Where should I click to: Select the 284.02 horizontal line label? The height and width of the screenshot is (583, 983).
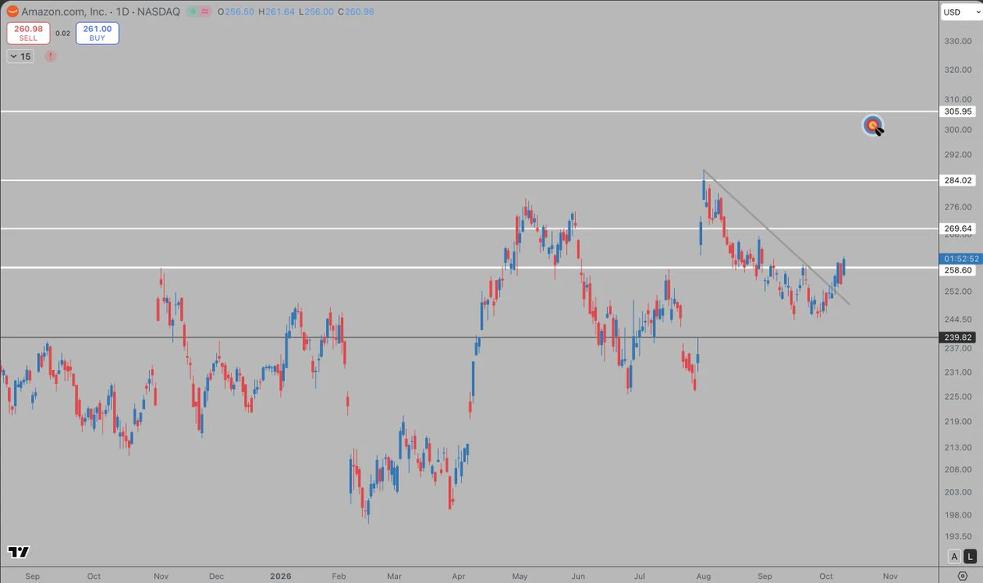click(958, 180)
